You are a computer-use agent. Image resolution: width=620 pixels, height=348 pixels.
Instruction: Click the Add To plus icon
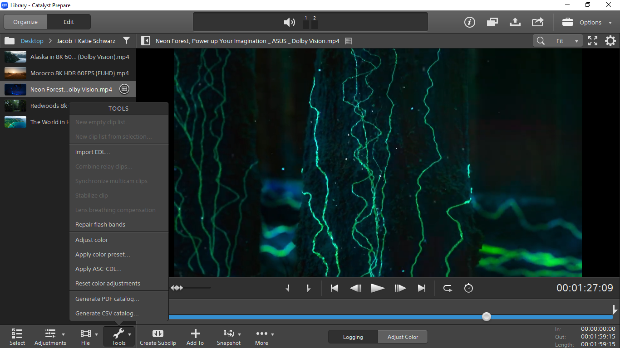pos(195,334)
